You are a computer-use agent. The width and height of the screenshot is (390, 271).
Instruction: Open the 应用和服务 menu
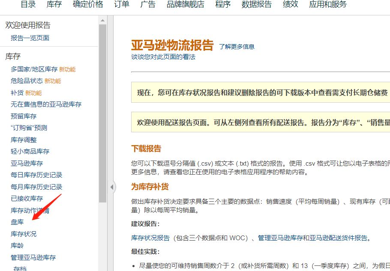(328, 4)
